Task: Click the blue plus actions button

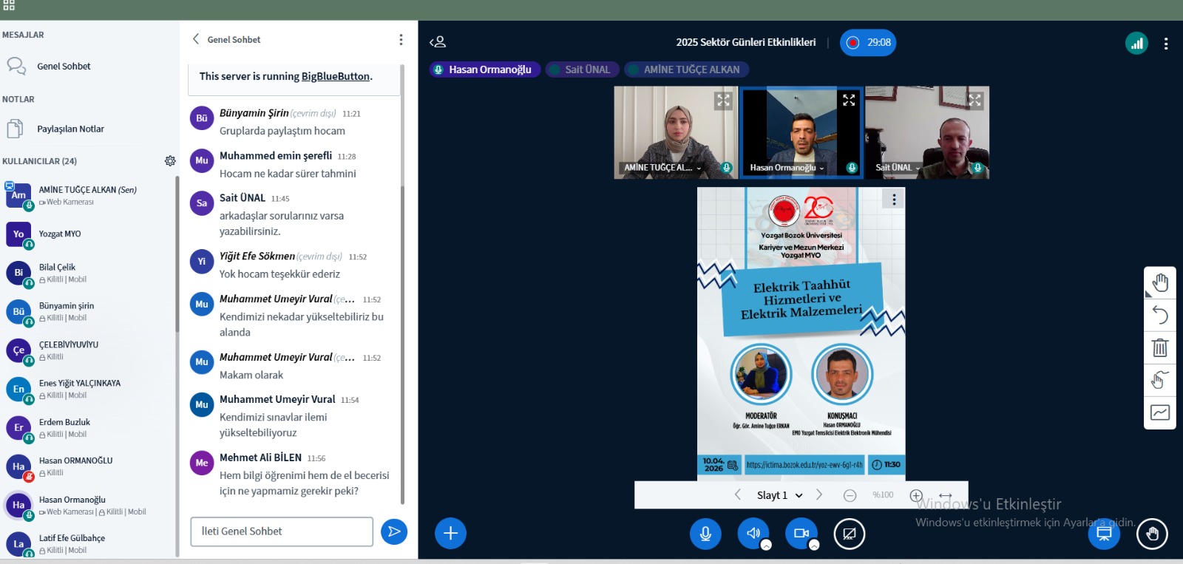Action: (x=450, y=534)
